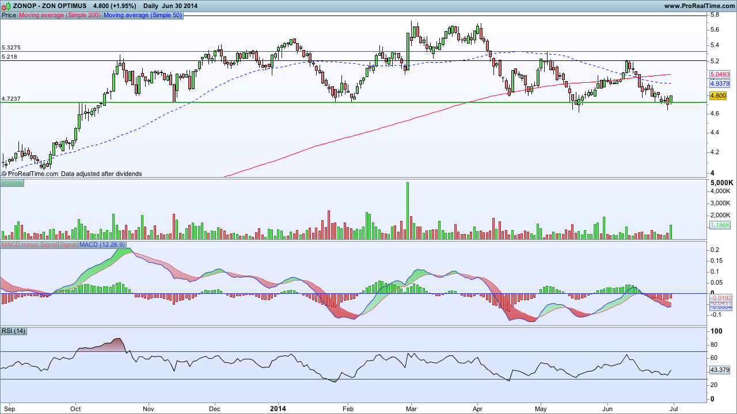This screenshot has width=737, height=414.
Task: Click 4,000K on the volume axis
Action: click(x=721, y=191)
